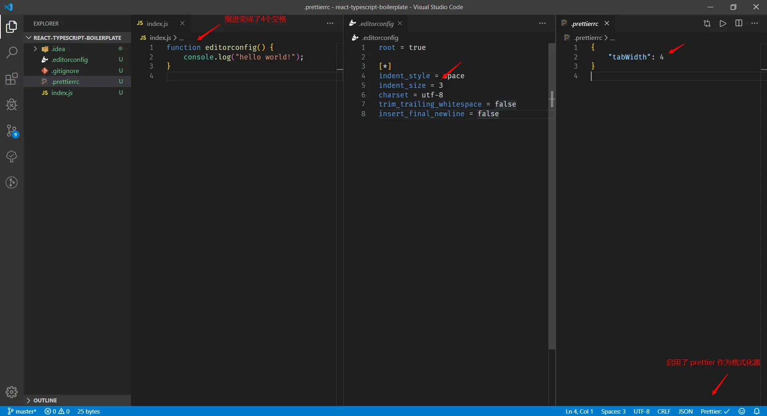Open the Extensions view
The height and width of the screenshot is (416, 767).
12,79
